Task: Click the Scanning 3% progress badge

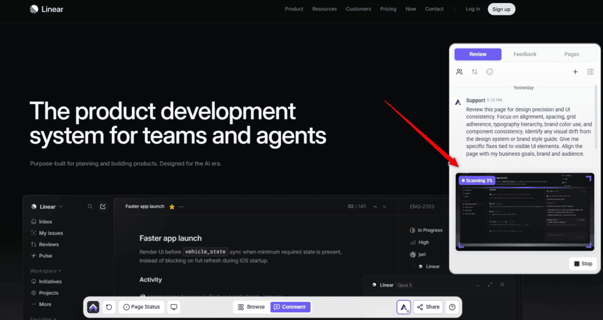Action: [x=477, y=181]
